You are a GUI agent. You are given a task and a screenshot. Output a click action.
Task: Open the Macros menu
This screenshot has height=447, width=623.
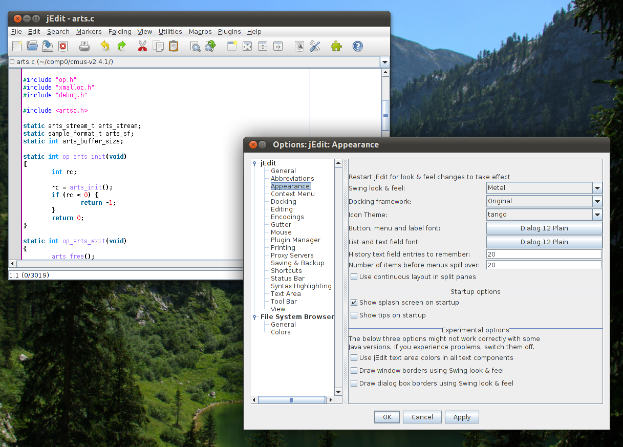200,32
